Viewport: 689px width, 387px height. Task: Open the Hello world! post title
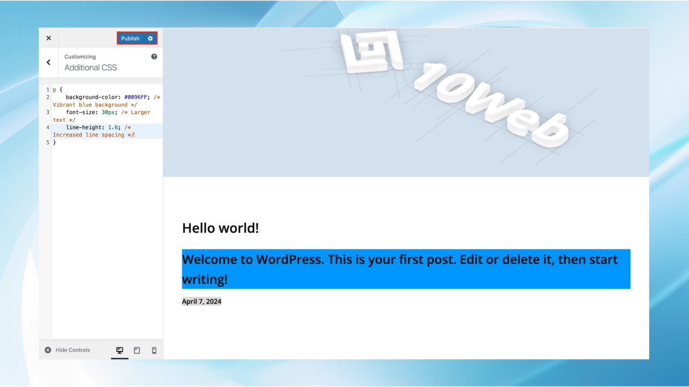pos(220,228)
